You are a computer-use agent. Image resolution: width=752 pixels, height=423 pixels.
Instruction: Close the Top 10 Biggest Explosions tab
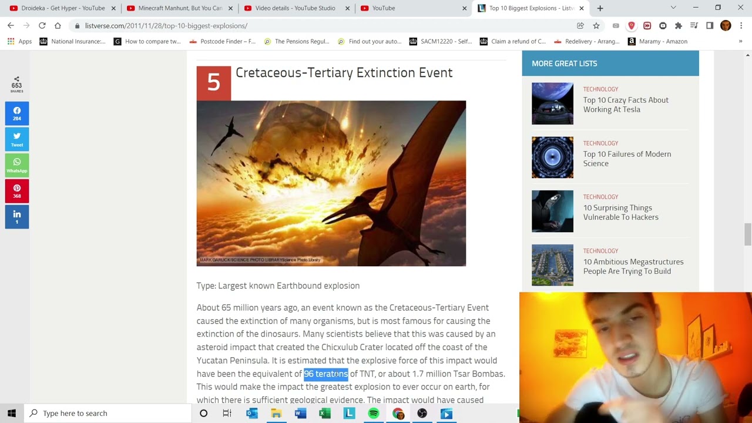(582, 8)
